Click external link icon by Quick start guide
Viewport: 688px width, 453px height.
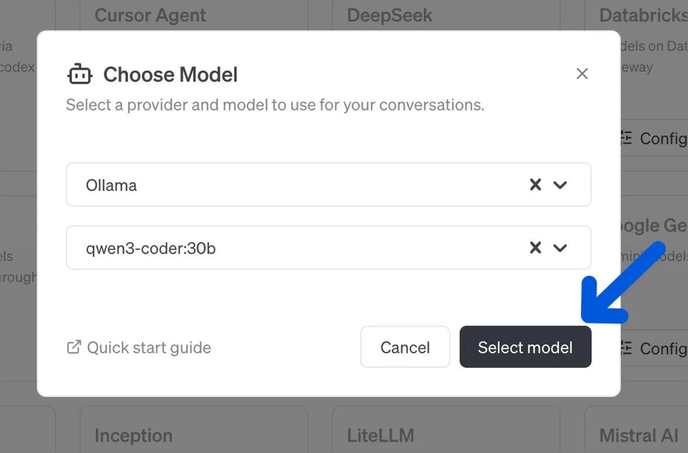[74, 347]
